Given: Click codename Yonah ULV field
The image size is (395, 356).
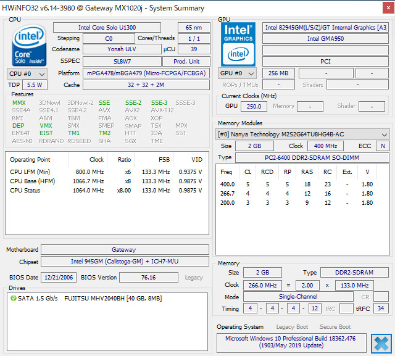Looking at the screenshot, I should [122, 49].
